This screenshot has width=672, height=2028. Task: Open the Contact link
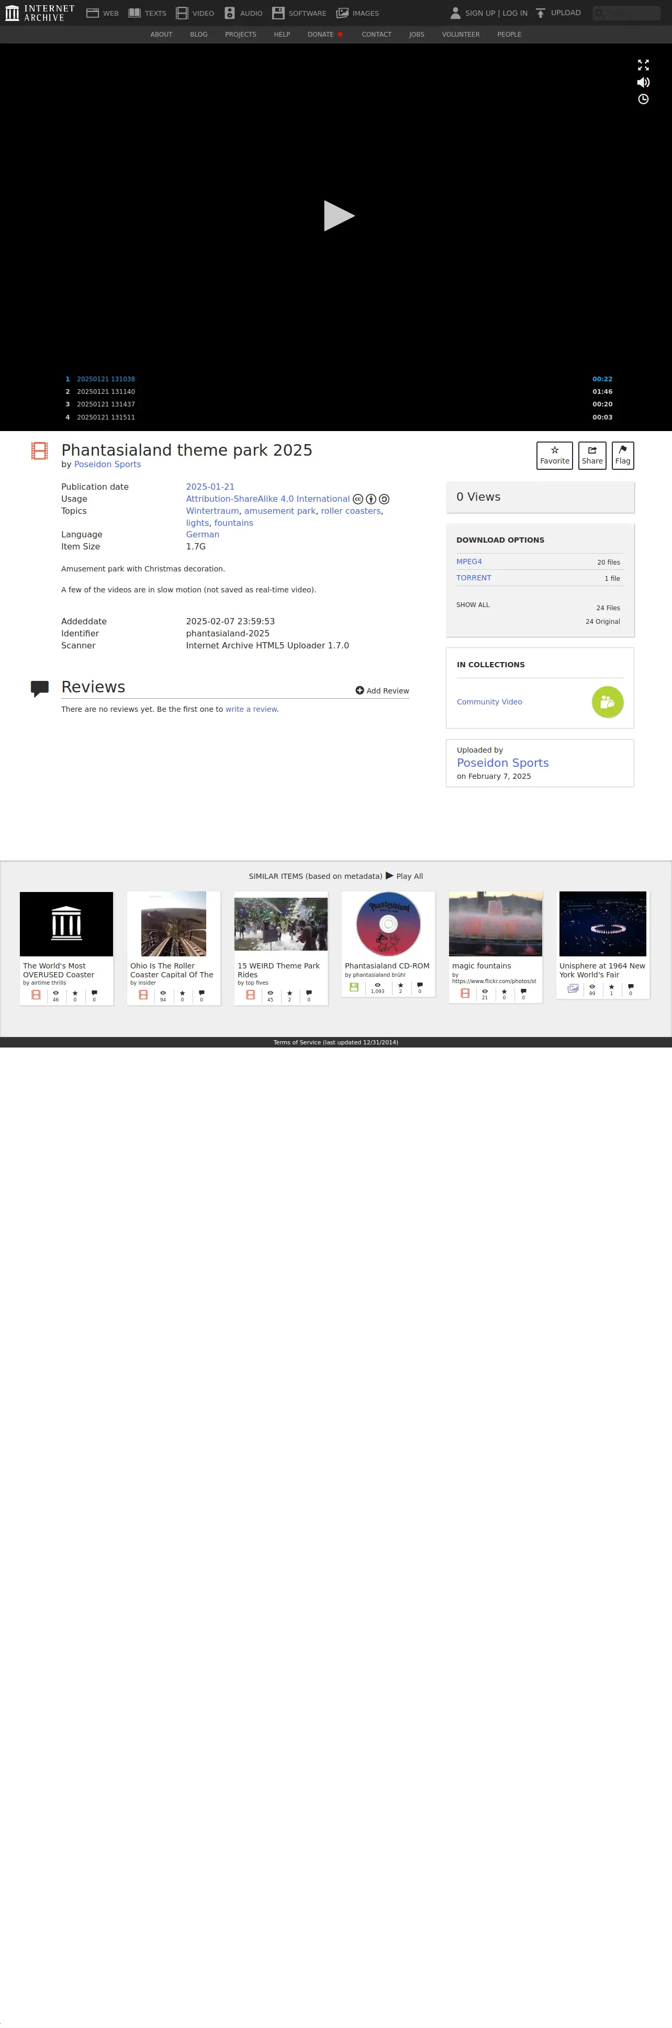tap(376, 35)
